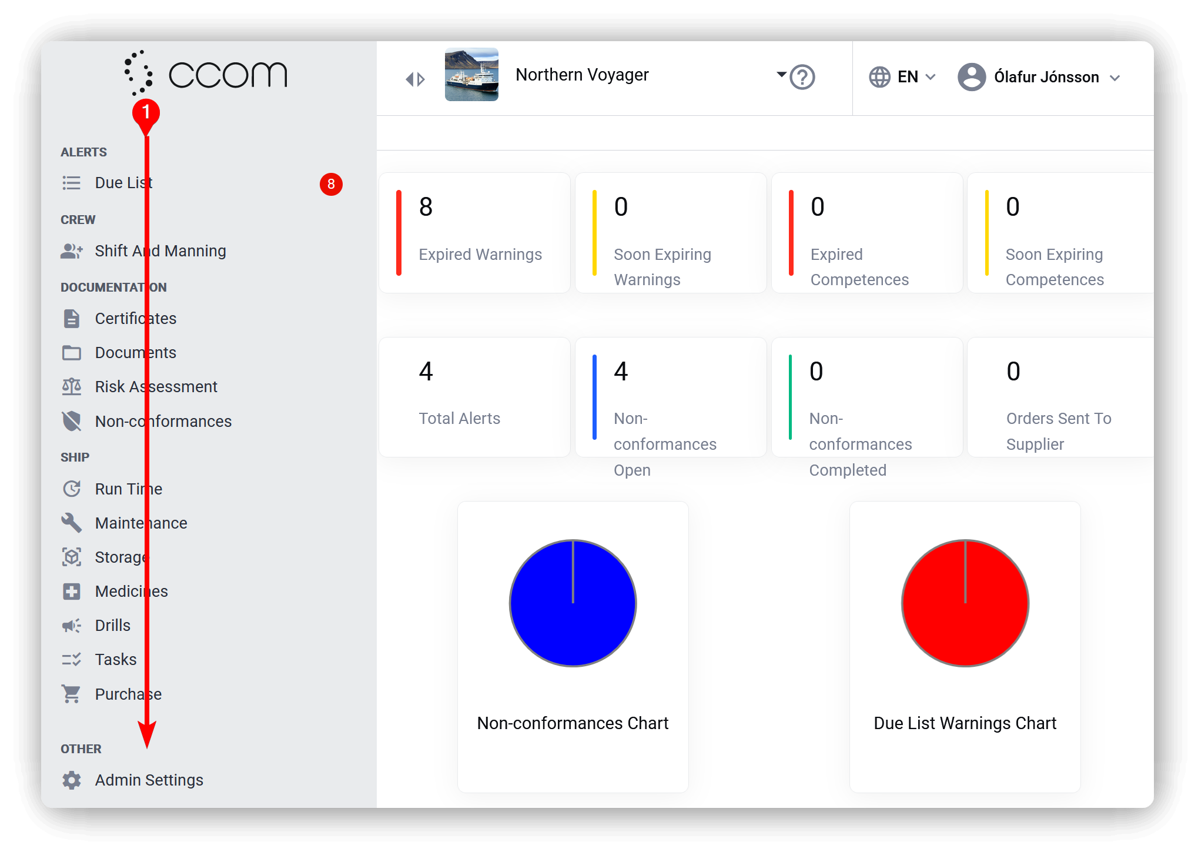Click the Storage box icon

pyautogui.click(x=71, y=557)
